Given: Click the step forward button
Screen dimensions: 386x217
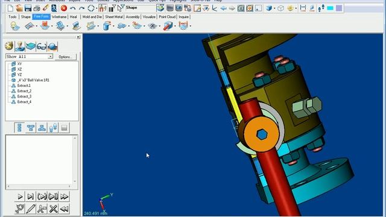Looking at the screenshot, I should (31, 197).
